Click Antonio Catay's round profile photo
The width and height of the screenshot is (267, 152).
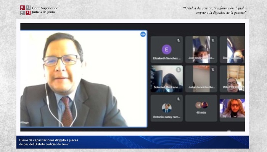coord(167,108)
